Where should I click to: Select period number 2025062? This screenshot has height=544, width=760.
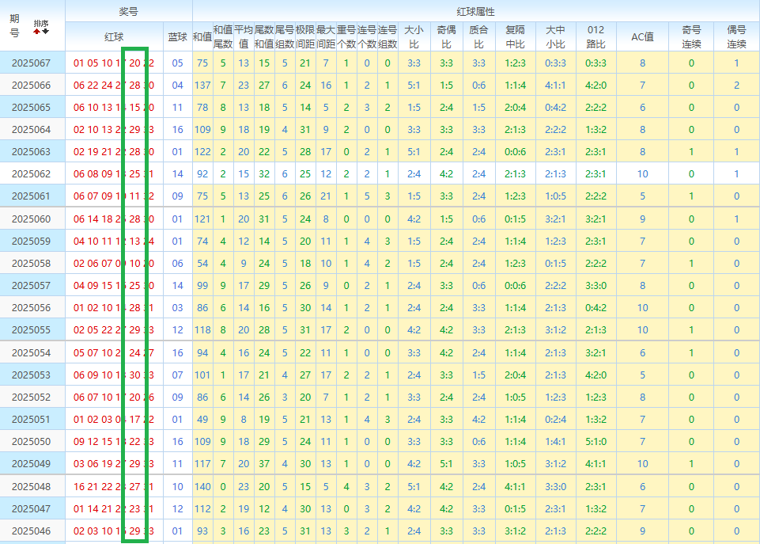point(31,173)
